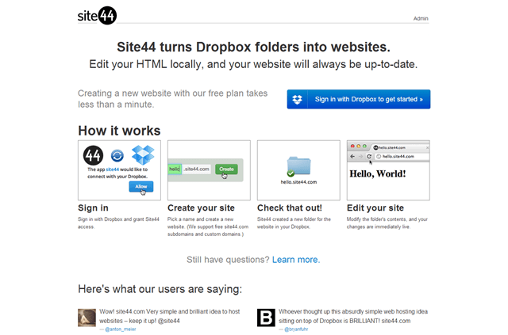Image resolution: width=508 pixels, height=335 pixels.
Task: Click the 'Check that out!' step heading
Action: 290,208
